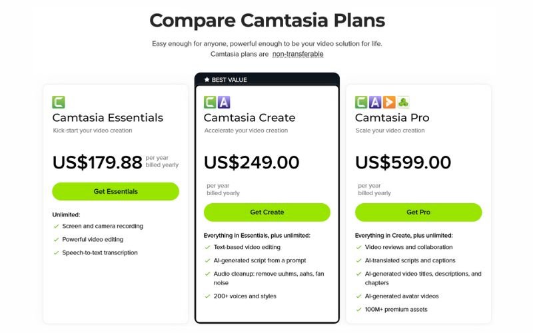Click the green C icon in Camtasia Create

210,103
